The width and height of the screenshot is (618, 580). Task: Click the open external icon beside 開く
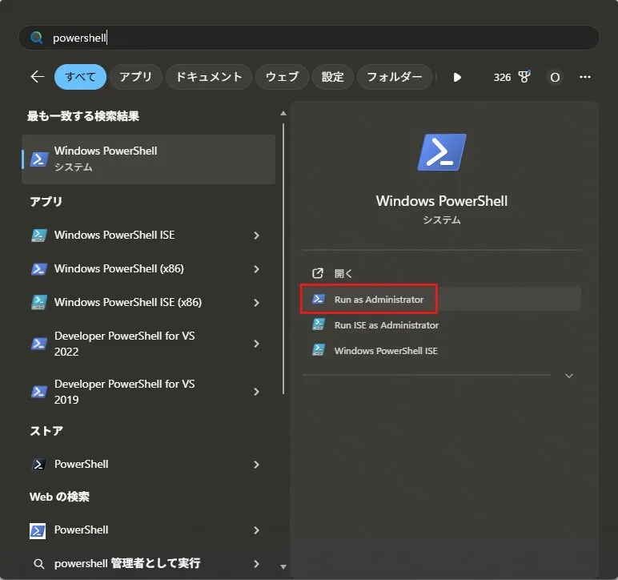tap(318, 273)
